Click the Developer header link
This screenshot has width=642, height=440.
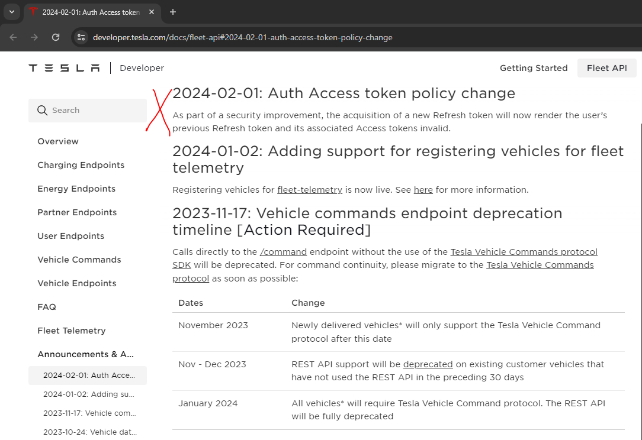click(142, 68)
